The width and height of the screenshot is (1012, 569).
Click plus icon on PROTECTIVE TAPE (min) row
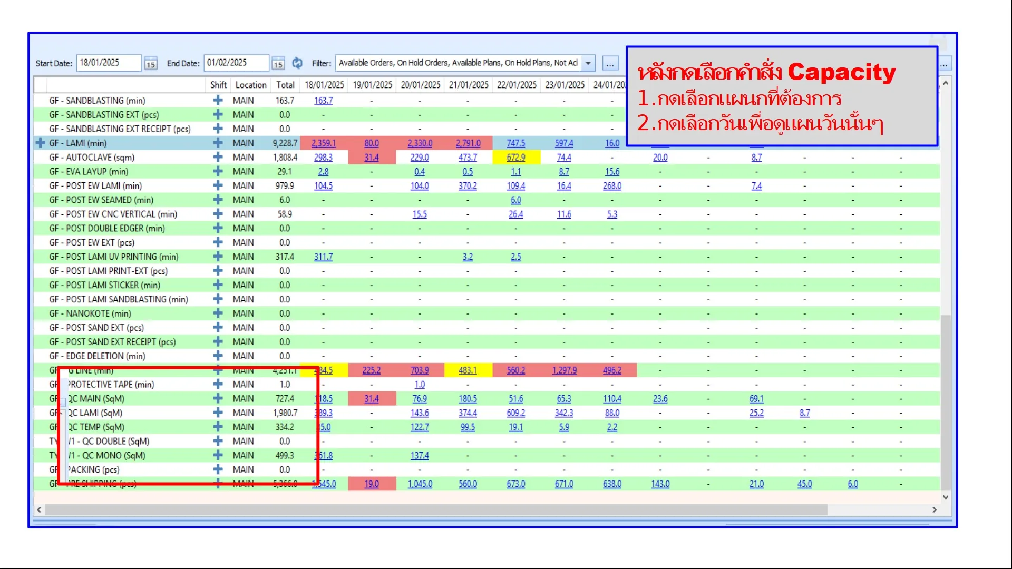pos(218,385)
